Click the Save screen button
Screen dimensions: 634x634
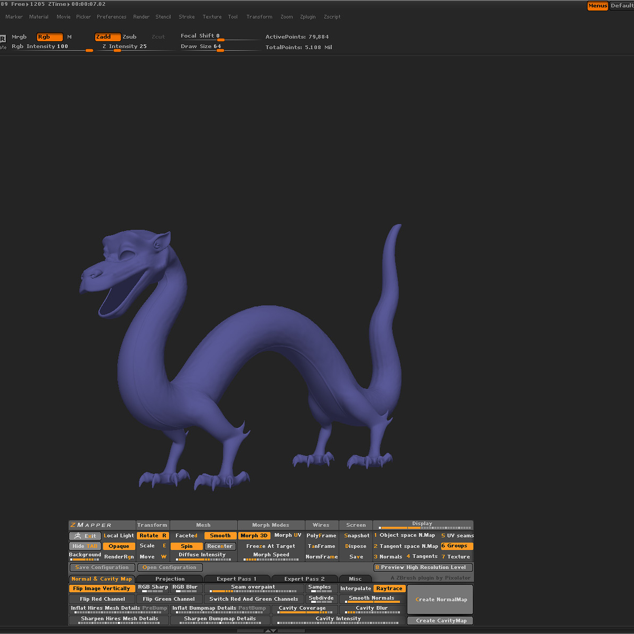tap(356, 557)
